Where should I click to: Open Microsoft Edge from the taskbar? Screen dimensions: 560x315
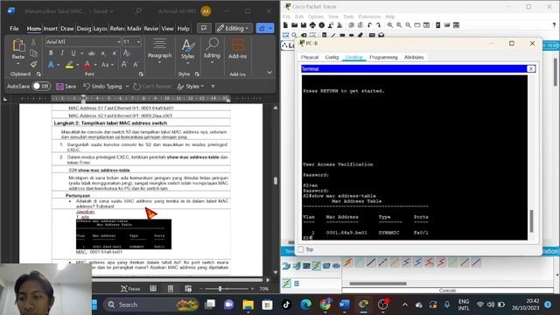305,304
